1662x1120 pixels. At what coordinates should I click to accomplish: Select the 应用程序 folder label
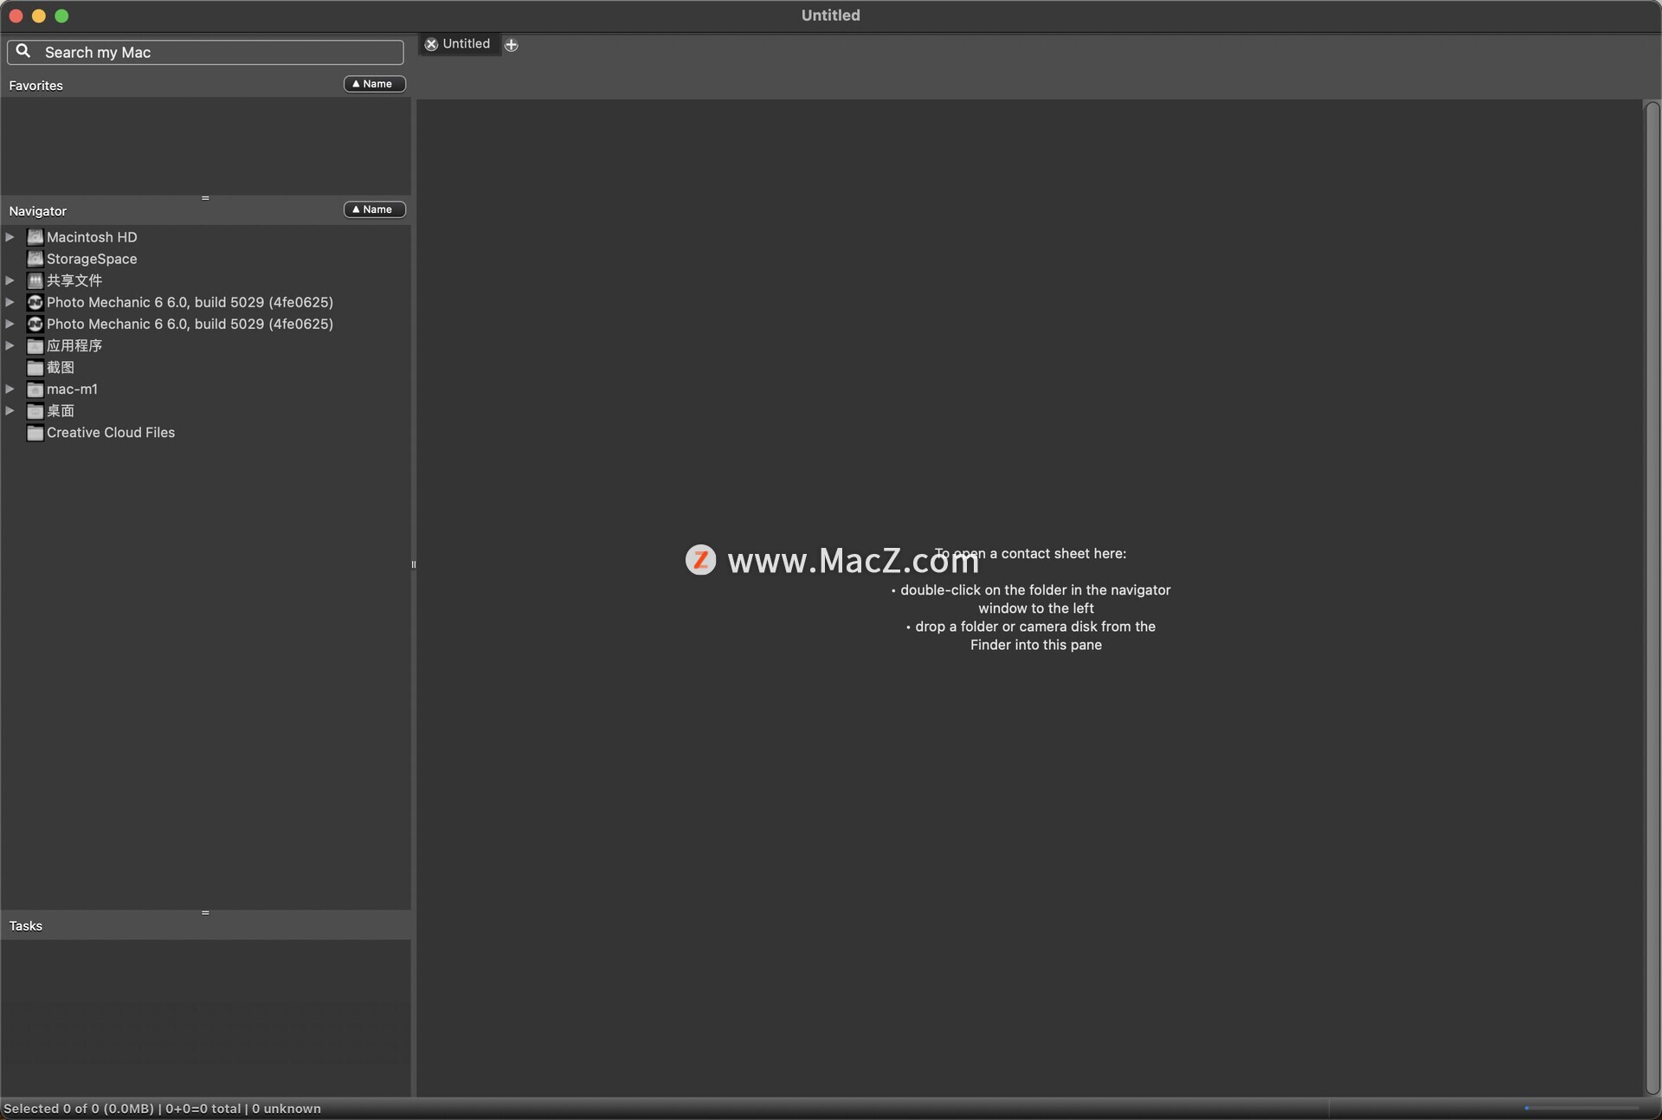click(74, 345)
